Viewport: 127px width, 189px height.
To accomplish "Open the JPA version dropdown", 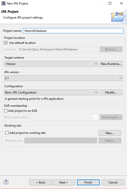I will pos(63,78).
